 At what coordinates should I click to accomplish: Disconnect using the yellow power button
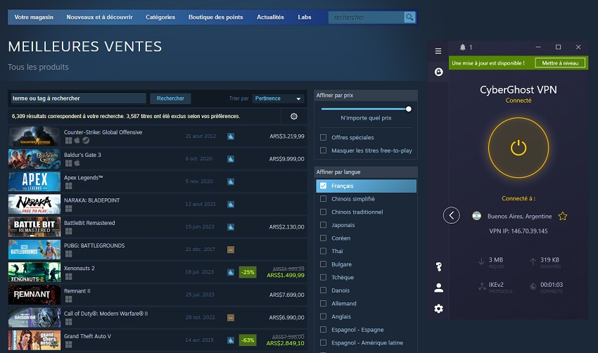point(519,148)
